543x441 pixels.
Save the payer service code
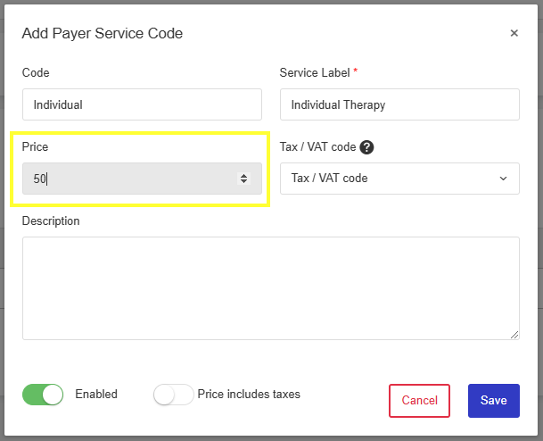493,401
